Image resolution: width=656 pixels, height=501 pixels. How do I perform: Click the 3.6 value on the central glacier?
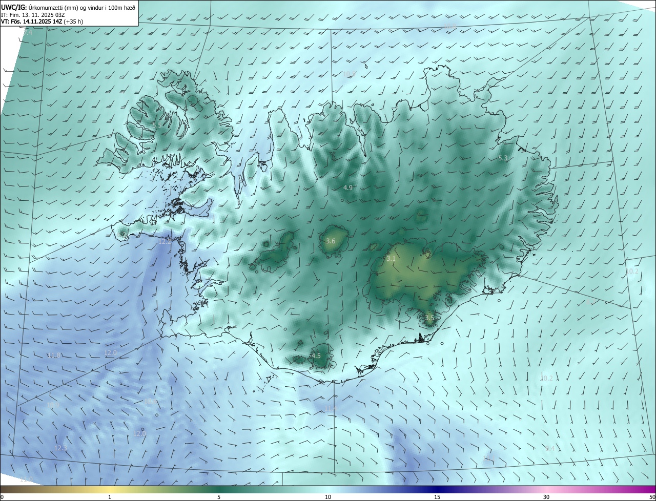pyautogui.click(x=331, y=241)
